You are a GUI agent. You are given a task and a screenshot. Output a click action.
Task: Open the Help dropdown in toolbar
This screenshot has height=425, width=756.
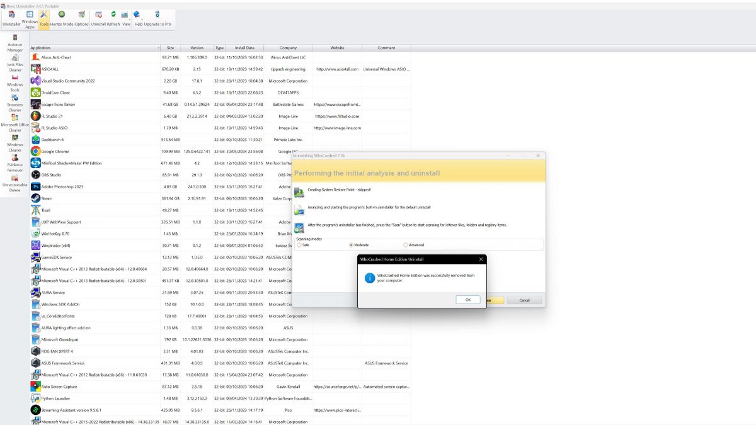pos(139,19)
